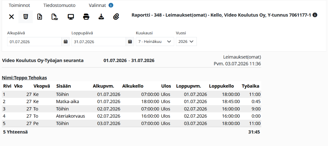Select the HTML5 output format icon
The image size is (328, 146).
[26, 17]
